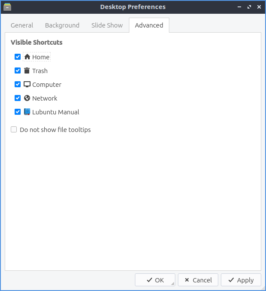Disable the Trash shortcut checkbox
The height and width of the screenshot is (291, 266).
[18, 70]
